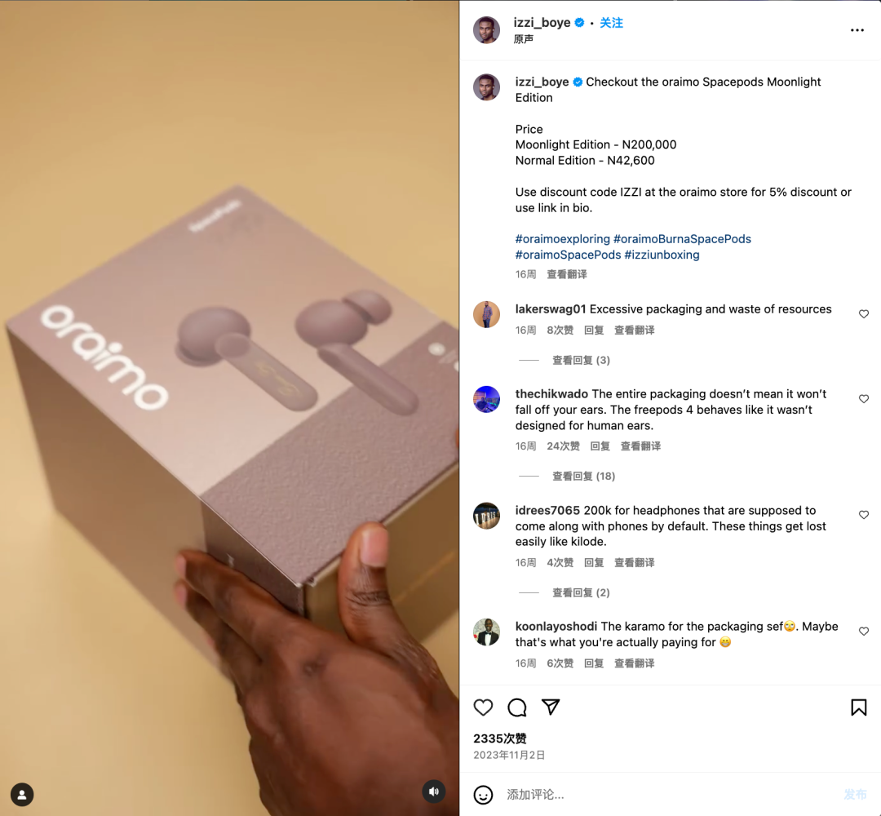This screenshot has height=816, width=881.
Task: Expand 3 replies under lakerswag01's comment
Action: pyautogui.click(x=581, y=360)
